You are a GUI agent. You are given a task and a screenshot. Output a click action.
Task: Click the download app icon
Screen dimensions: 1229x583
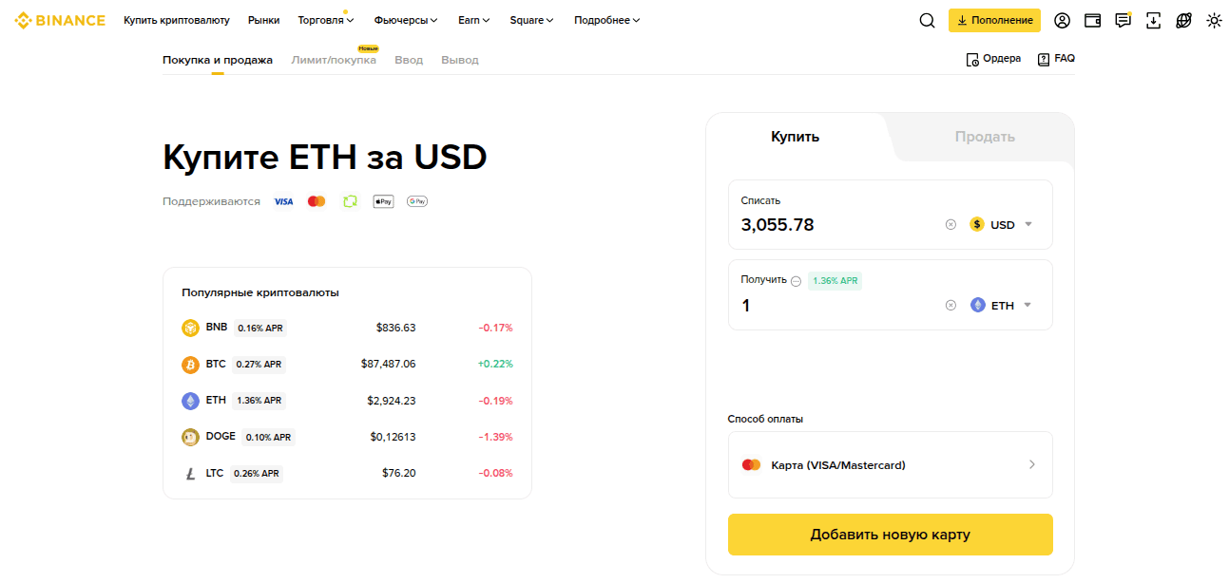pyautogui.click(x=1153, y=20)
